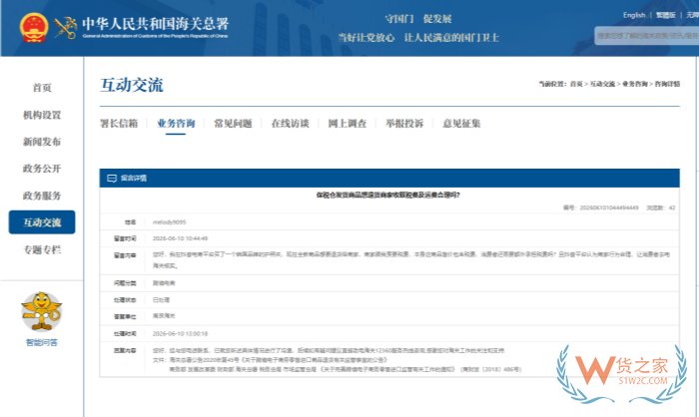Go to 互动交流 in the breadcrumb
Screen dimensions: 699x417
click(602, 84)
